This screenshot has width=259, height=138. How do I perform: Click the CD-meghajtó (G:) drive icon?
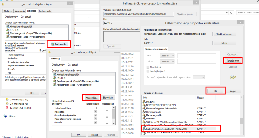(x=7, y=103)
